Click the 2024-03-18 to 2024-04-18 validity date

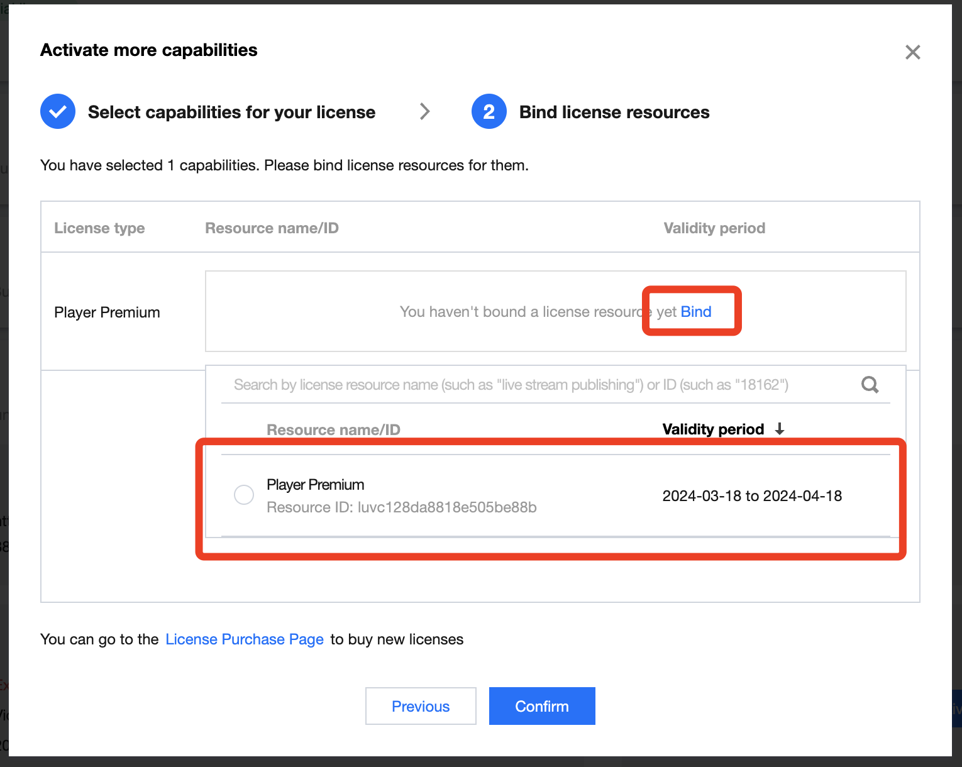[x=752, y=496]
